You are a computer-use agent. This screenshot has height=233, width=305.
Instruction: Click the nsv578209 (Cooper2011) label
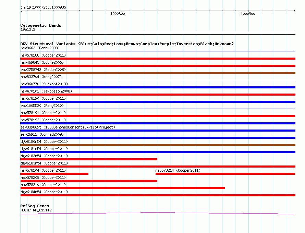click(x=43, y=177)
